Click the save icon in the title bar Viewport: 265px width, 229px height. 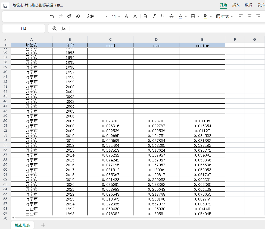pyautogui.click(x=5, y=5)
